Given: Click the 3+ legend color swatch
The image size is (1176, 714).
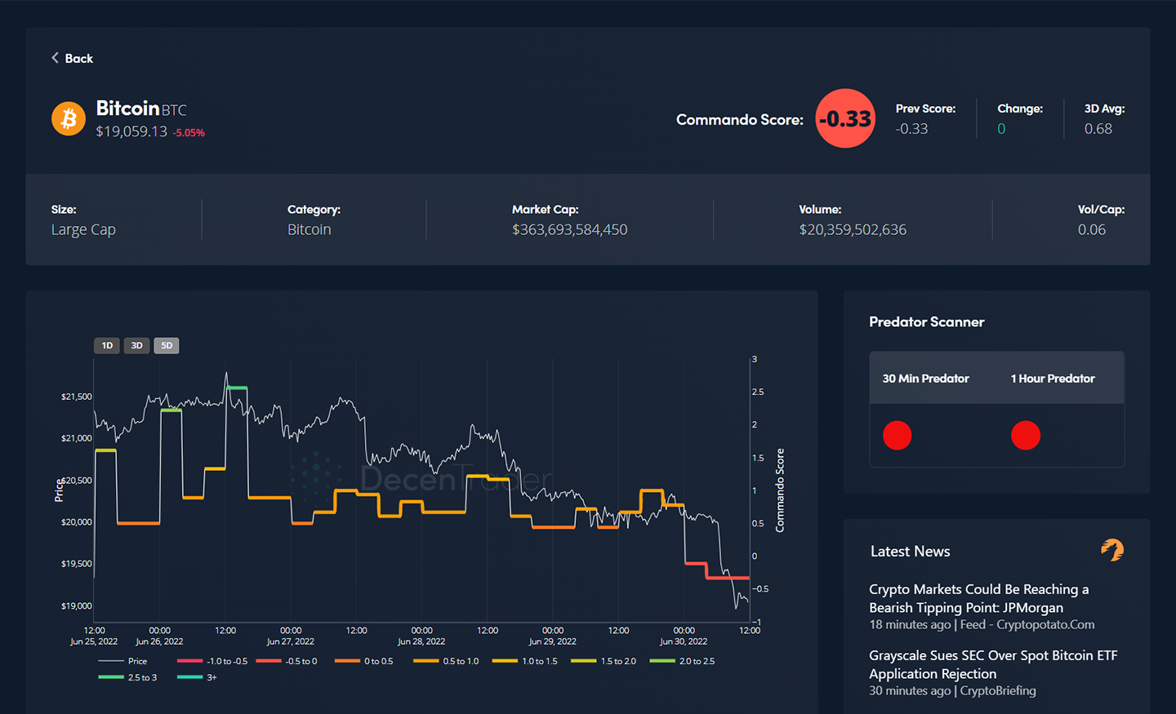Looking at the screenshot, I should (189, 677).
